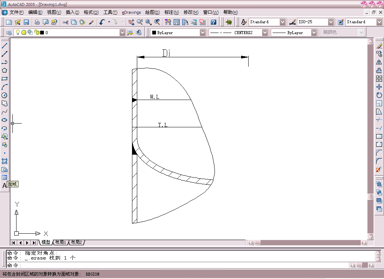Click the Move modify tool
This screenshot has height=279, width=384.
(379, 87)
